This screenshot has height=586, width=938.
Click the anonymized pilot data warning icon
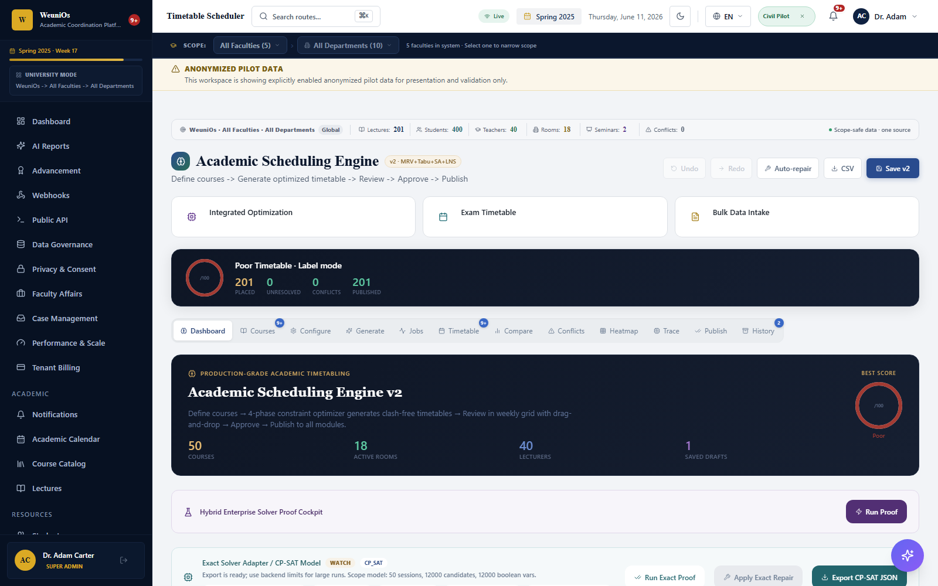pyautogui.click(x=175, y=69)
